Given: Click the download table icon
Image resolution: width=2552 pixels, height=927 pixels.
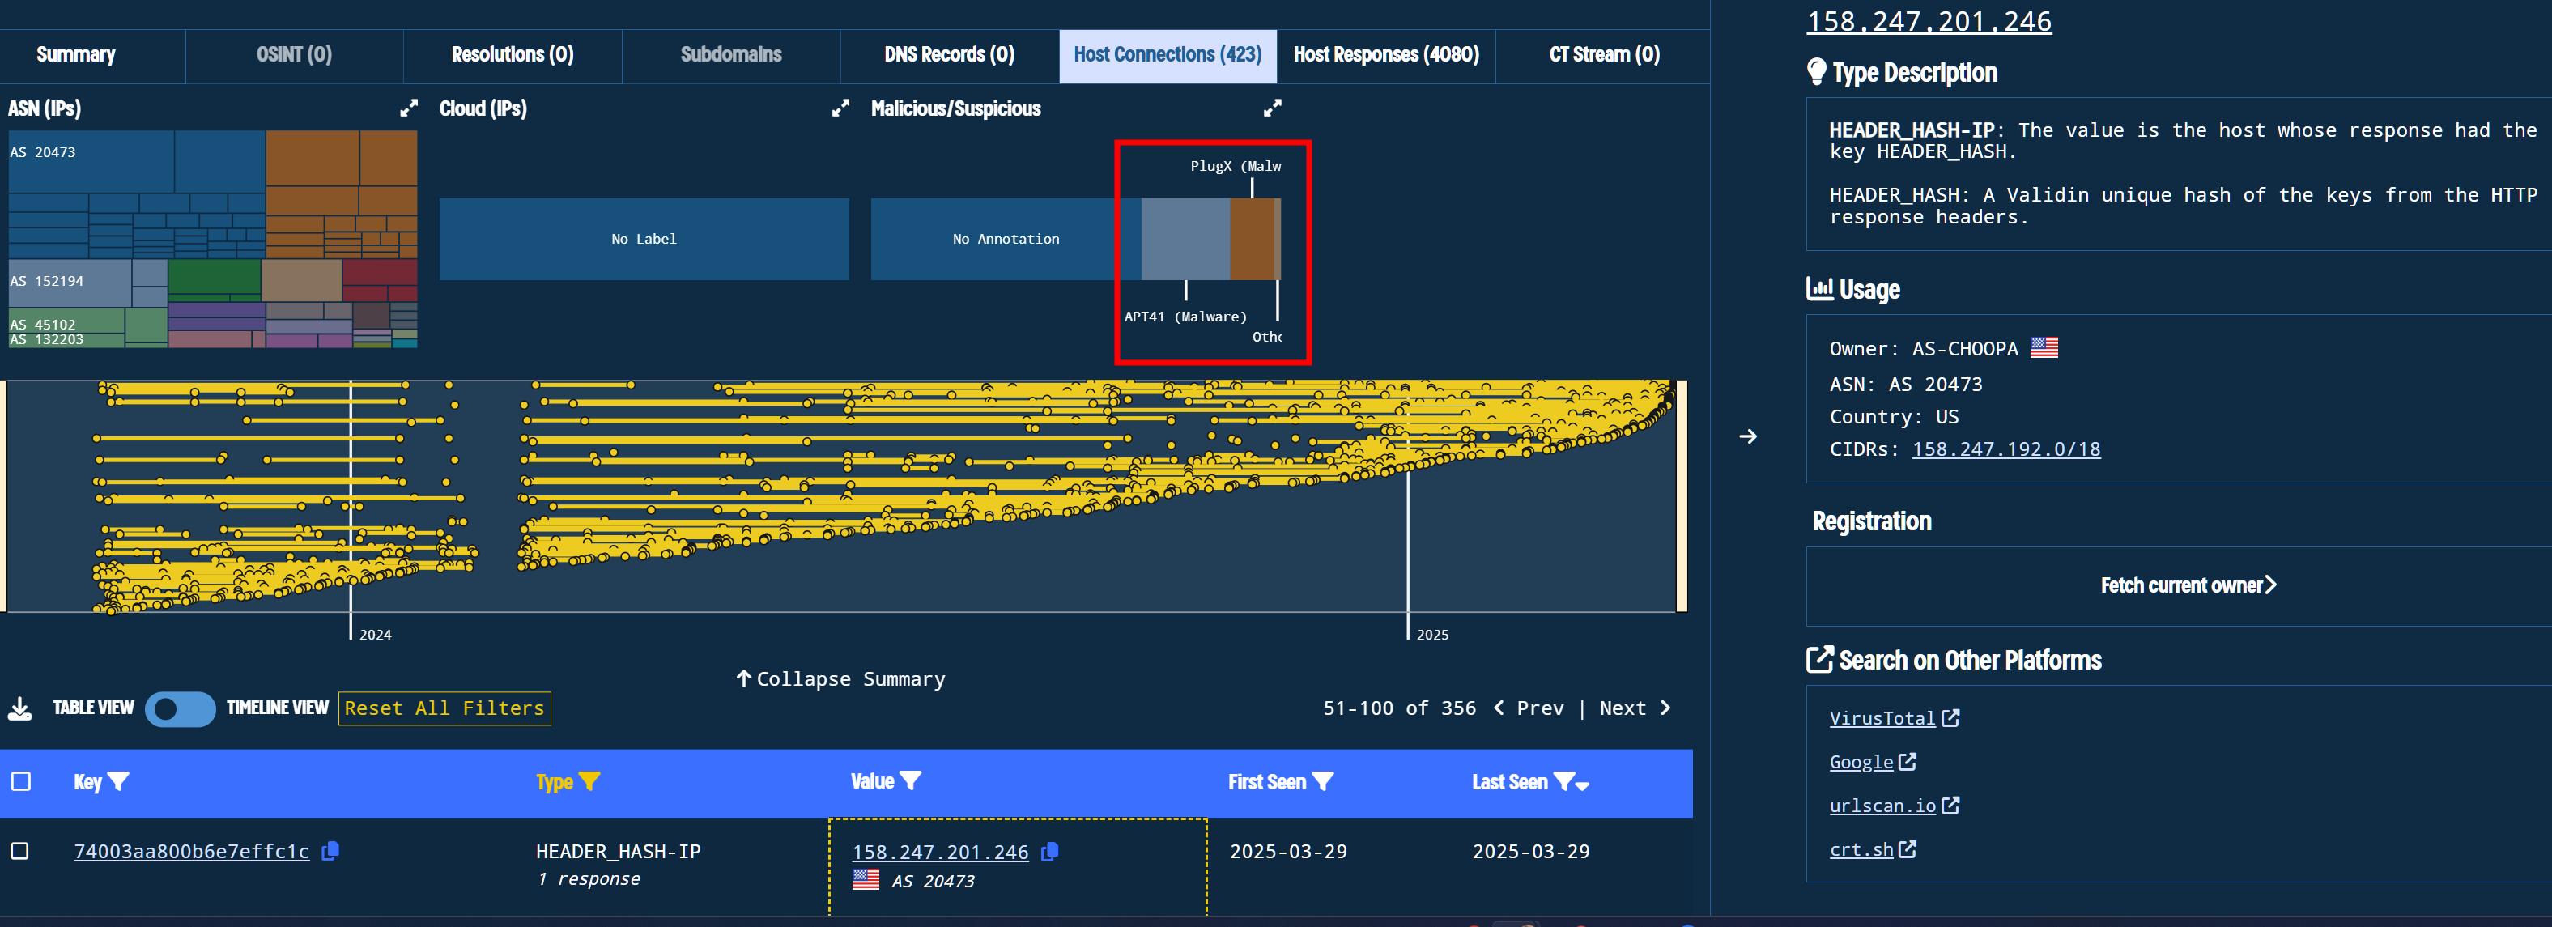Looking at the screenshot, I should coord(19,708).
